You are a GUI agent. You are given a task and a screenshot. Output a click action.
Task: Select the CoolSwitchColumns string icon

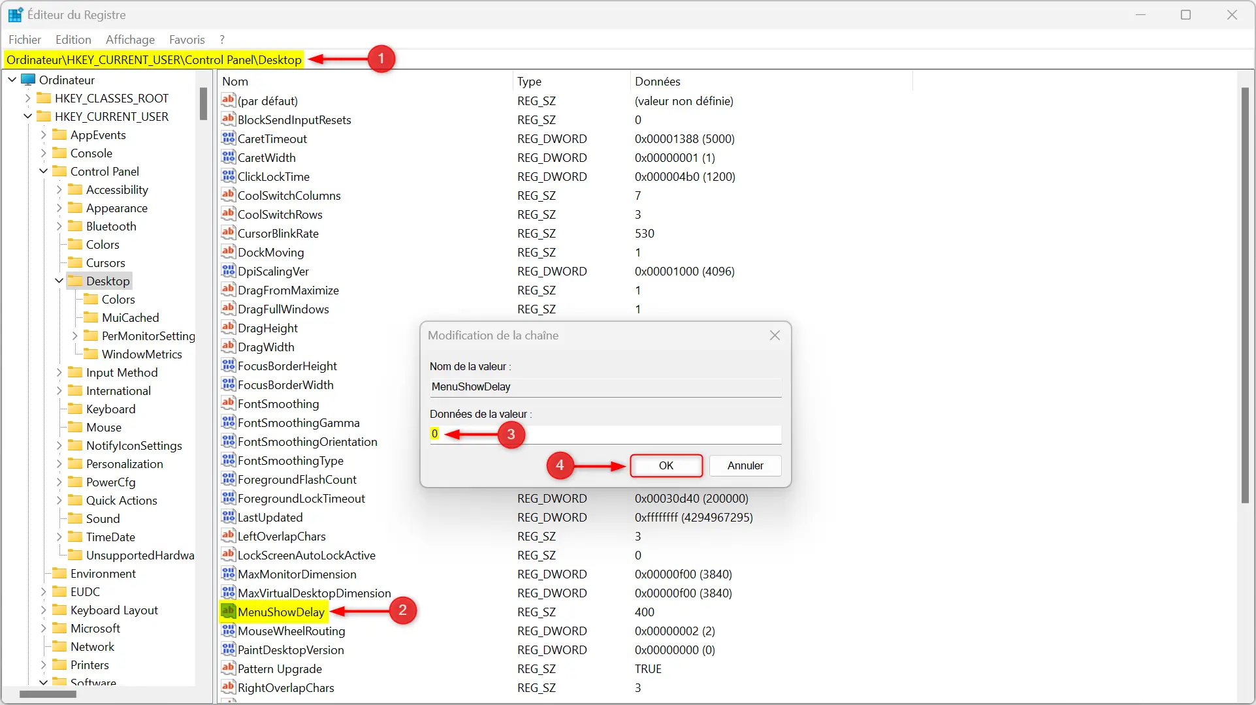click(228, 195)
